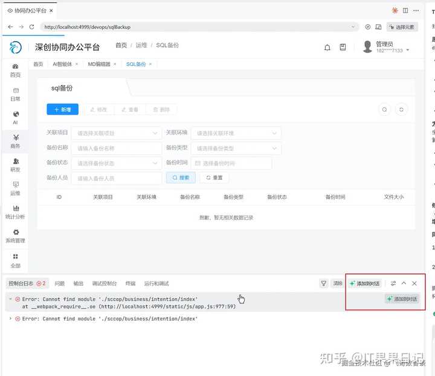Select the 输出 panel tab

click(x=78, y=284)
